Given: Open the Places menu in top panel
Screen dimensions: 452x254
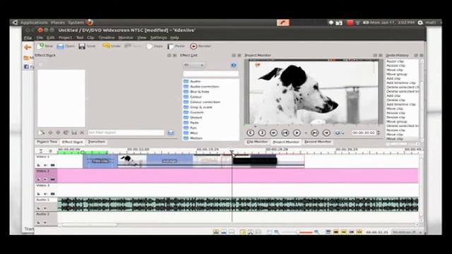Looking at the screenshot, I should click(x=58, y=23).
